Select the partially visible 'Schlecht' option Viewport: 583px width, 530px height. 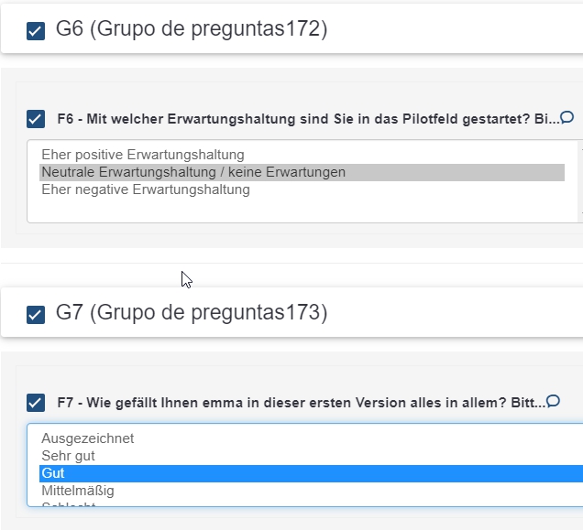click(69, 503)
